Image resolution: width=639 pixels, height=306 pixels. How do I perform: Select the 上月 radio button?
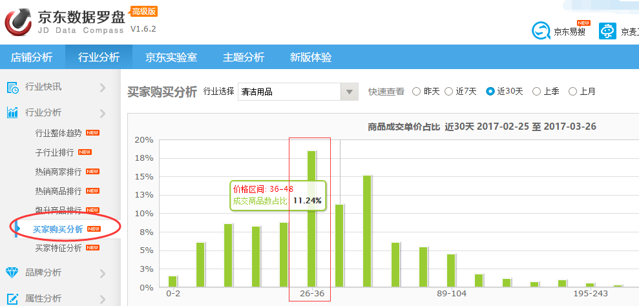pyautogui.click(x=572, y=91)
